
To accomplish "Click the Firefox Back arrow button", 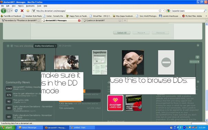I will (x=3, y=11).
